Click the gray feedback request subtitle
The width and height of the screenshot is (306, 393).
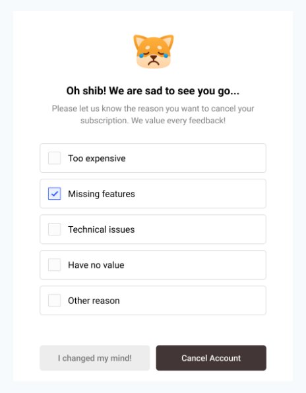[153, 115]
